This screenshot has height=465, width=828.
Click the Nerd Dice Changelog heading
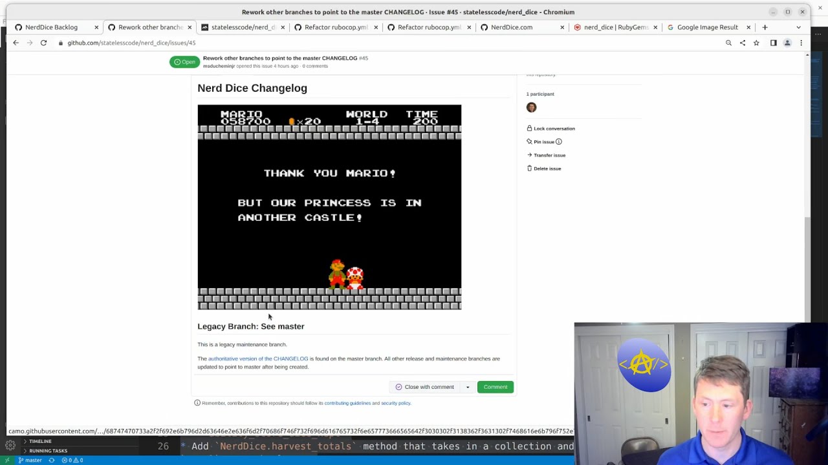tap(252, 88)
